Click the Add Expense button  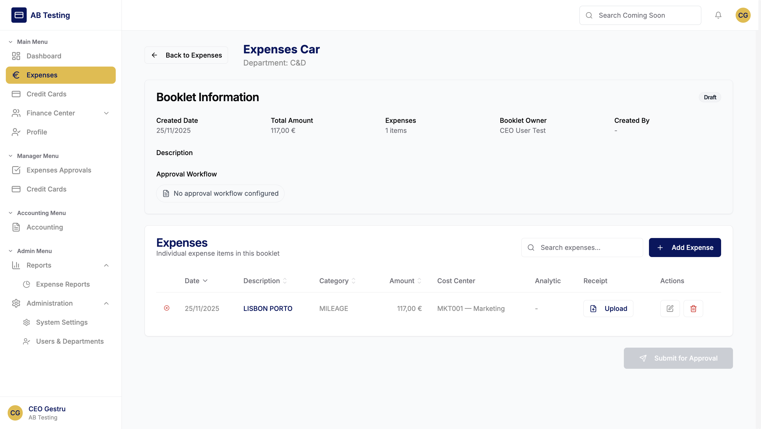685,248
